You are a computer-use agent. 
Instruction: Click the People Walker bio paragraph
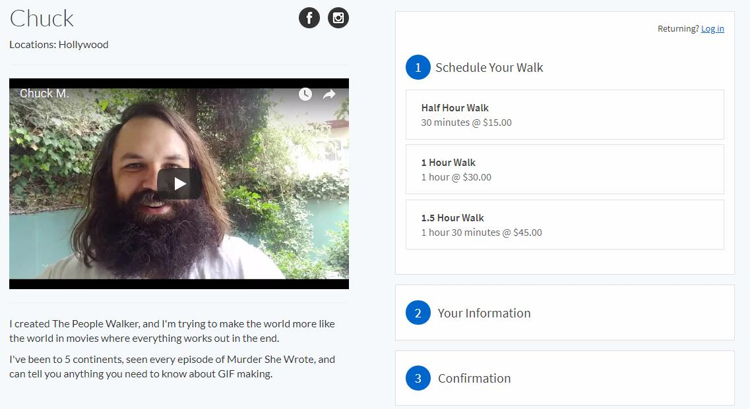click(x=172, y=331)
